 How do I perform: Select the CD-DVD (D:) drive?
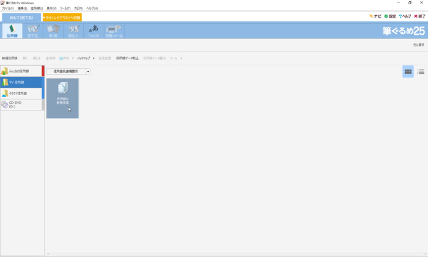point(21,104)
